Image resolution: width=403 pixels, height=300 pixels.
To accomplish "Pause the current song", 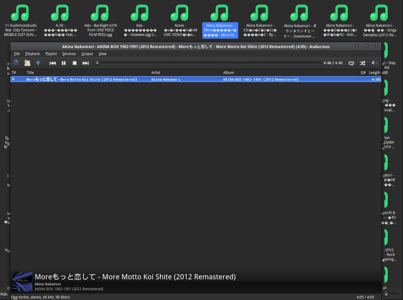I will coord(64,63).
